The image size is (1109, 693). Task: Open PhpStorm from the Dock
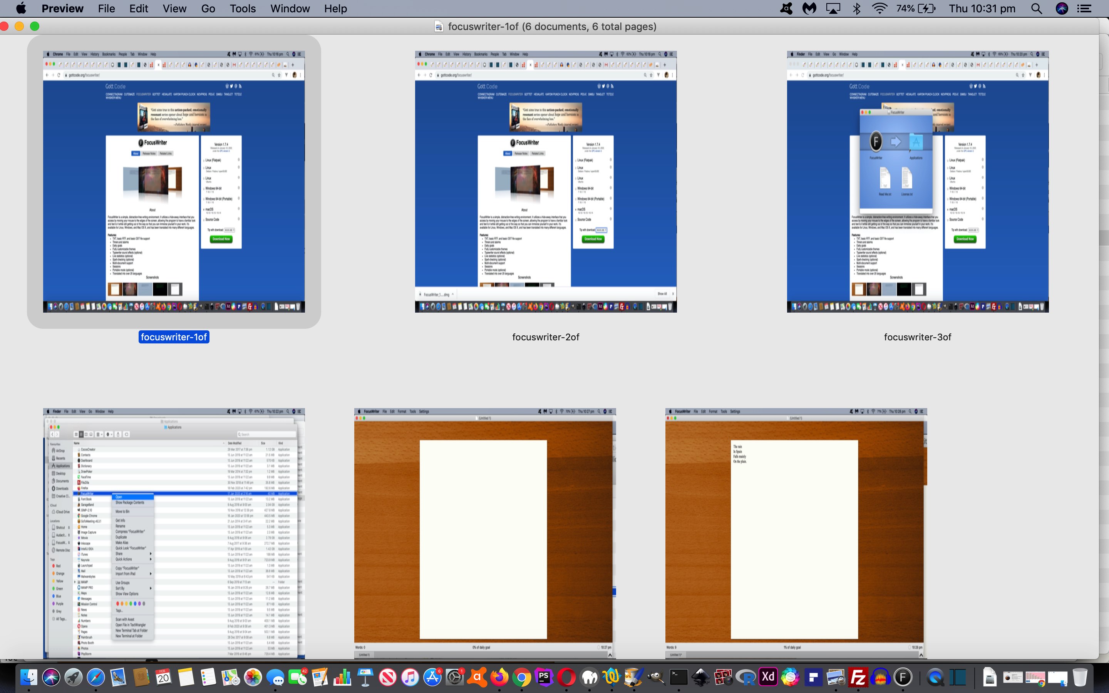[544, 677]
